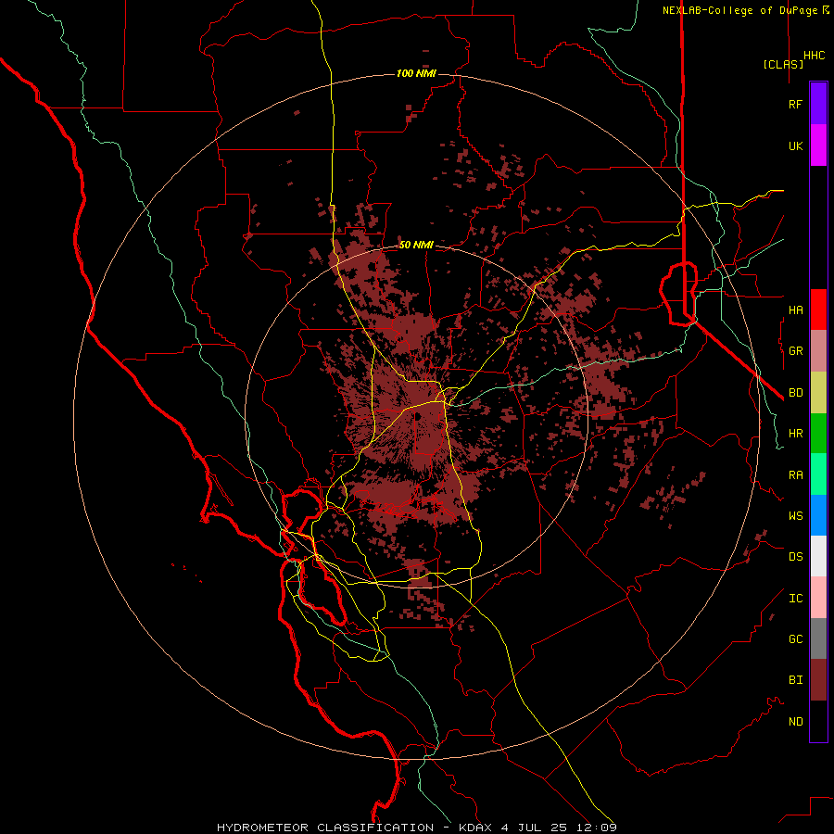The image size is (834, 834).
Task: Click the GR pink legend swatch
Action: click(x=818, y=351)
